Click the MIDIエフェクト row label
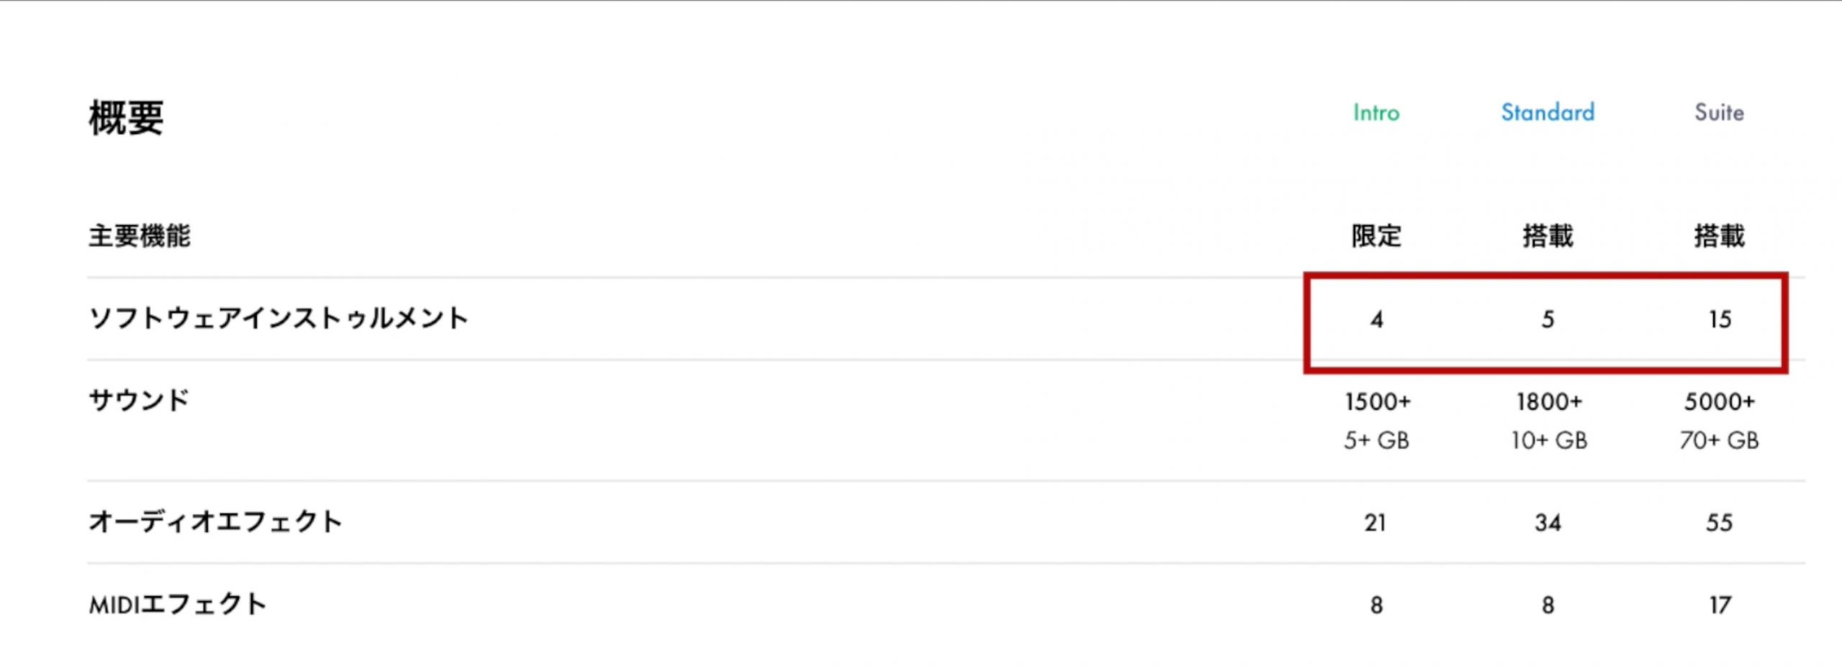Screen dimensions: 1842x667 pyautogui.click(x=178, y=604)
